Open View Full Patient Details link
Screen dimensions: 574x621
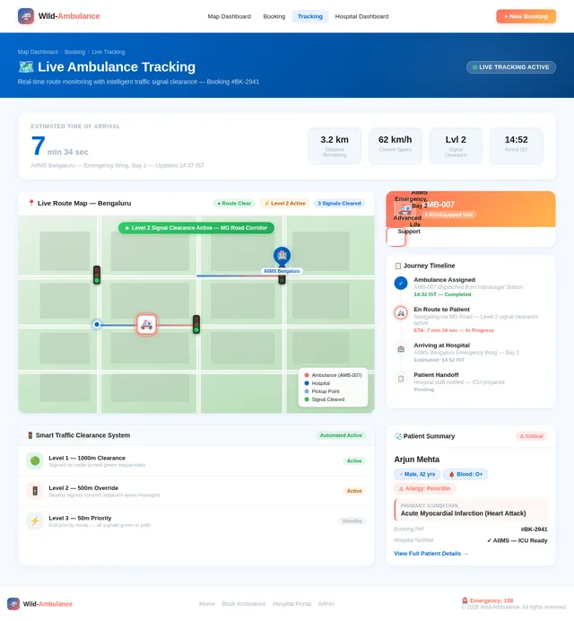point(431,554)
